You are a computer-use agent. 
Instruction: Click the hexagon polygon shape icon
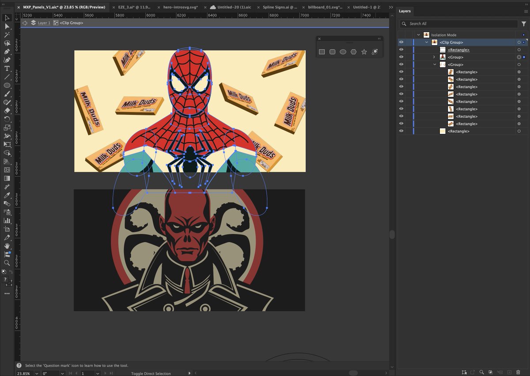click(353, 52)
